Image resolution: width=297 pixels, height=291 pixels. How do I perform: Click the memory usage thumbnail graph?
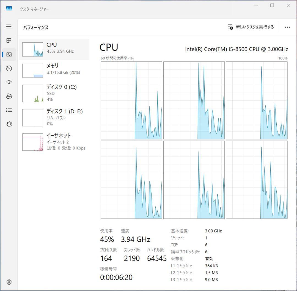(x=33, y=70)
